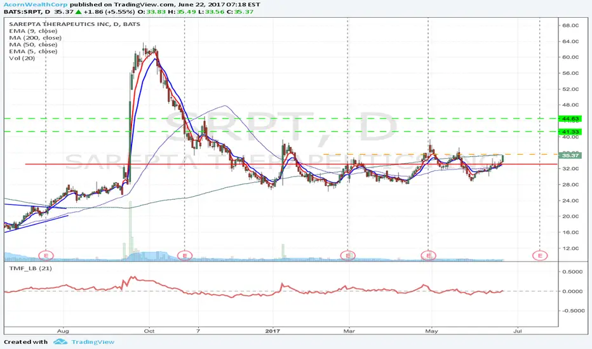Click the SAREPTA THERAPEUTICS INC, D, BATS title
Image resolution: width=592 pixels, height=349 pixels.
pos(74,23)
